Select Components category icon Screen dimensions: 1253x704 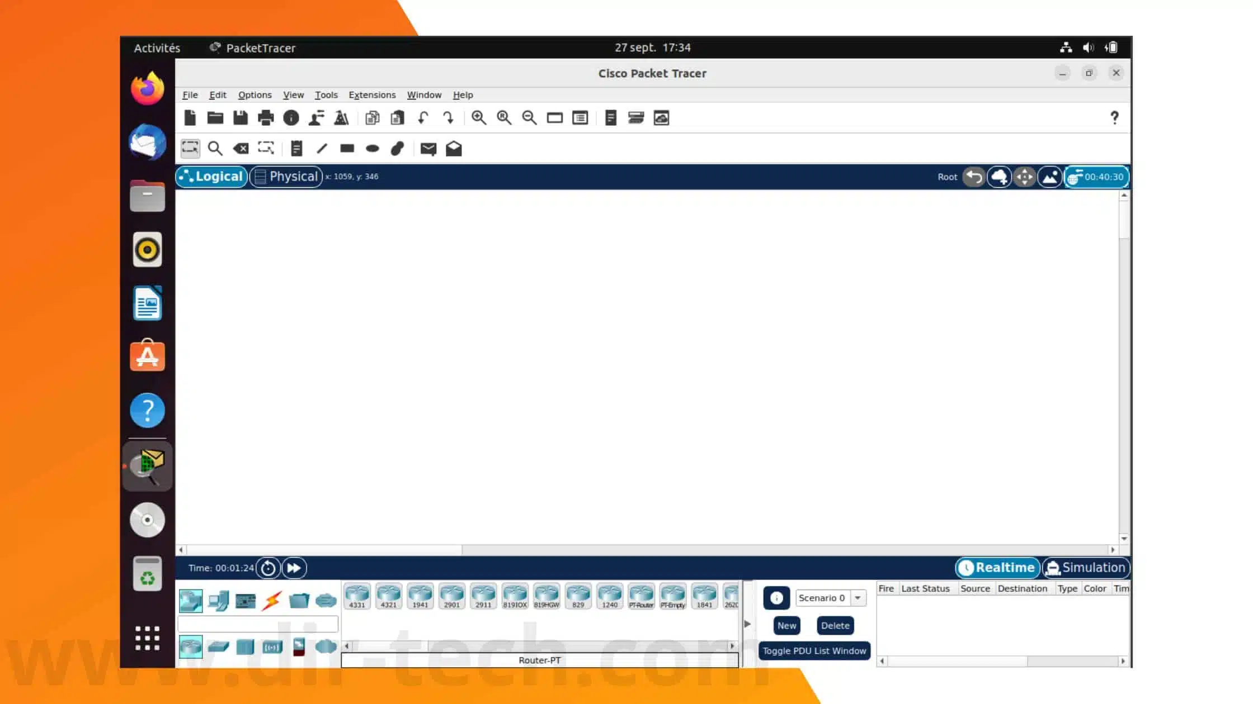[x=245, y=601]
